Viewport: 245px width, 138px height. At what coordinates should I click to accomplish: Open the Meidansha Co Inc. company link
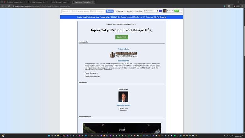123,49
